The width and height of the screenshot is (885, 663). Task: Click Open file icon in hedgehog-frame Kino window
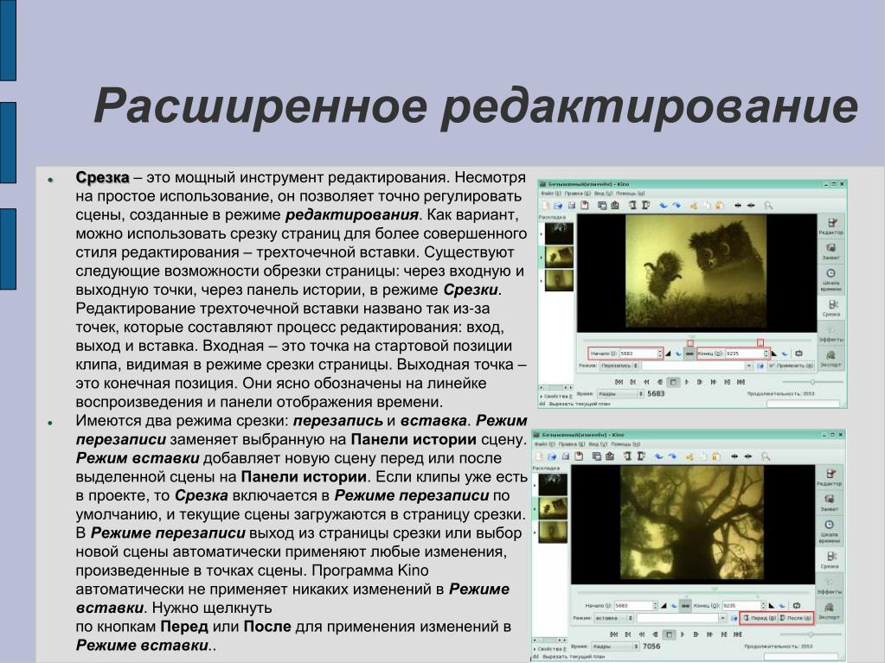(558, 205)
